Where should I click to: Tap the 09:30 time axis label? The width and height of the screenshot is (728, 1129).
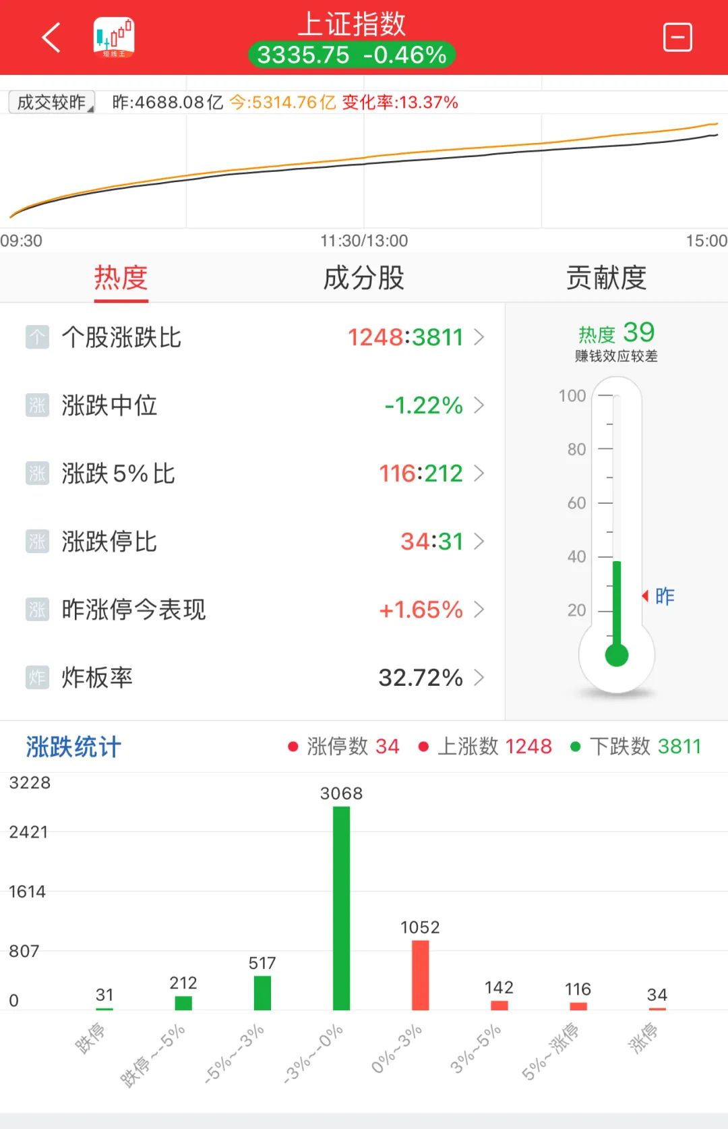click(x=21, y=241)
